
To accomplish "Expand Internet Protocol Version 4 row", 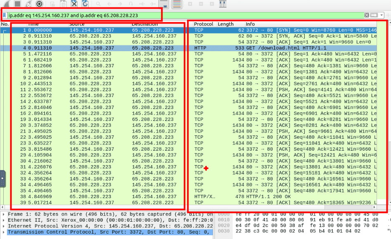I will tap(4, 226).
